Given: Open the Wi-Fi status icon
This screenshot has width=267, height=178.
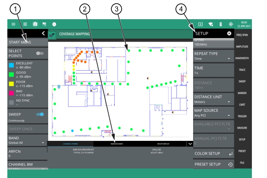Looking at the screenshot, I should pyautogui.click(x=211, y=24).
